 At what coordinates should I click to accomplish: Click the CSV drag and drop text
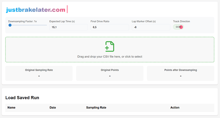coord(110,57)
